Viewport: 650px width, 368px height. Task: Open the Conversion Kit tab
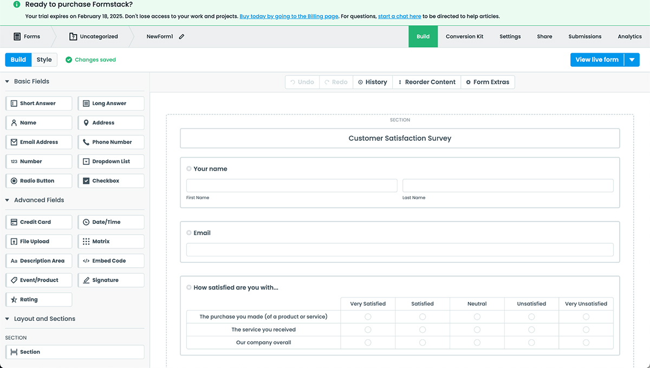click(464, 37)
